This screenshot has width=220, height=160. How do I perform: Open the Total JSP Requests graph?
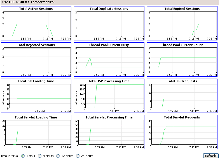tap(182, 96)
